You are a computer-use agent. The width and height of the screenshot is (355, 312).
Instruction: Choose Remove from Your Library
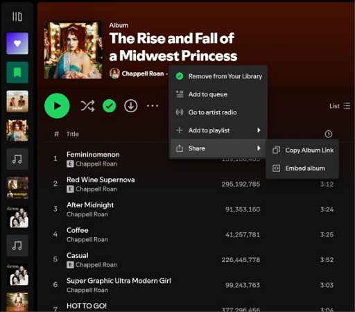coord(218,76)
